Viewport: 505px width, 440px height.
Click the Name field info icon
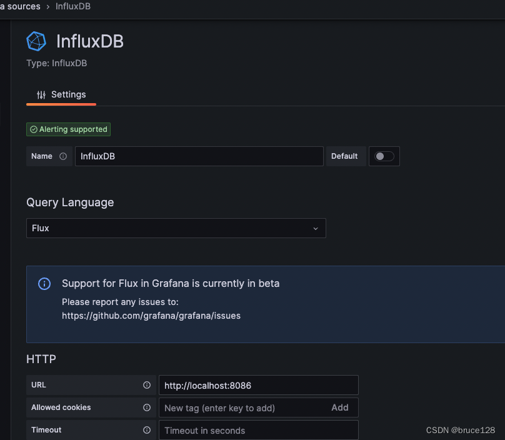tap(63, 156)
